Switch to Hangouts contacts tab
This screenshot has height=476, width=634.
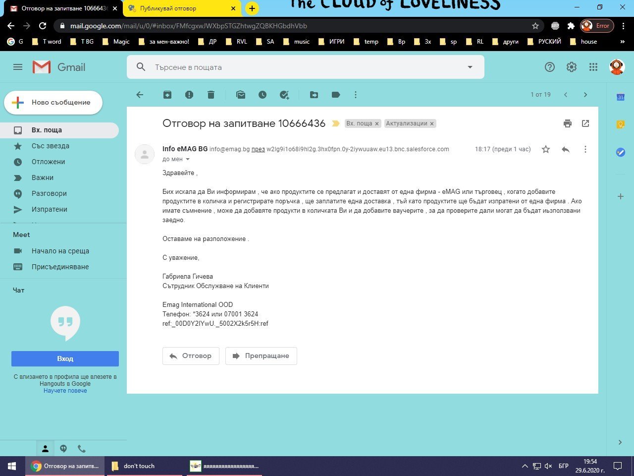point(45,449)
